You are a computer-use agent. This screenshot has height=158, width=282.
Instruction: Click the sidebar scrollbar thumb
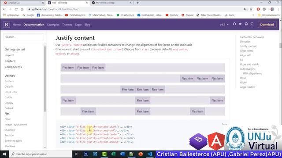45,79
